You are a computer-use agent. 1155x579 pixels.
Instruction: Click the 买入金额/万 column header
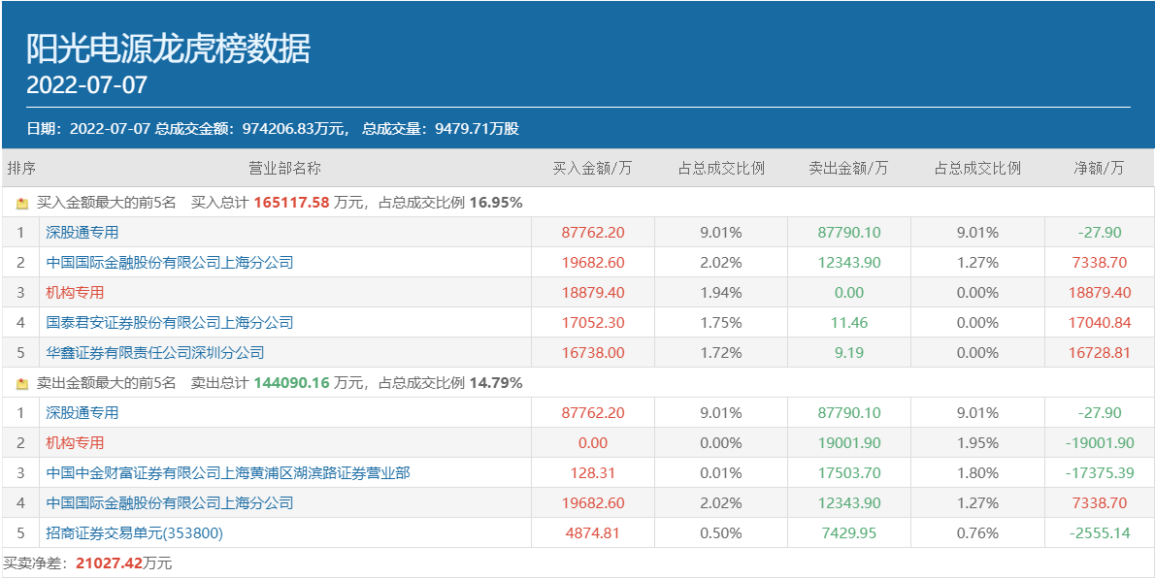click(x=592, y=168)
